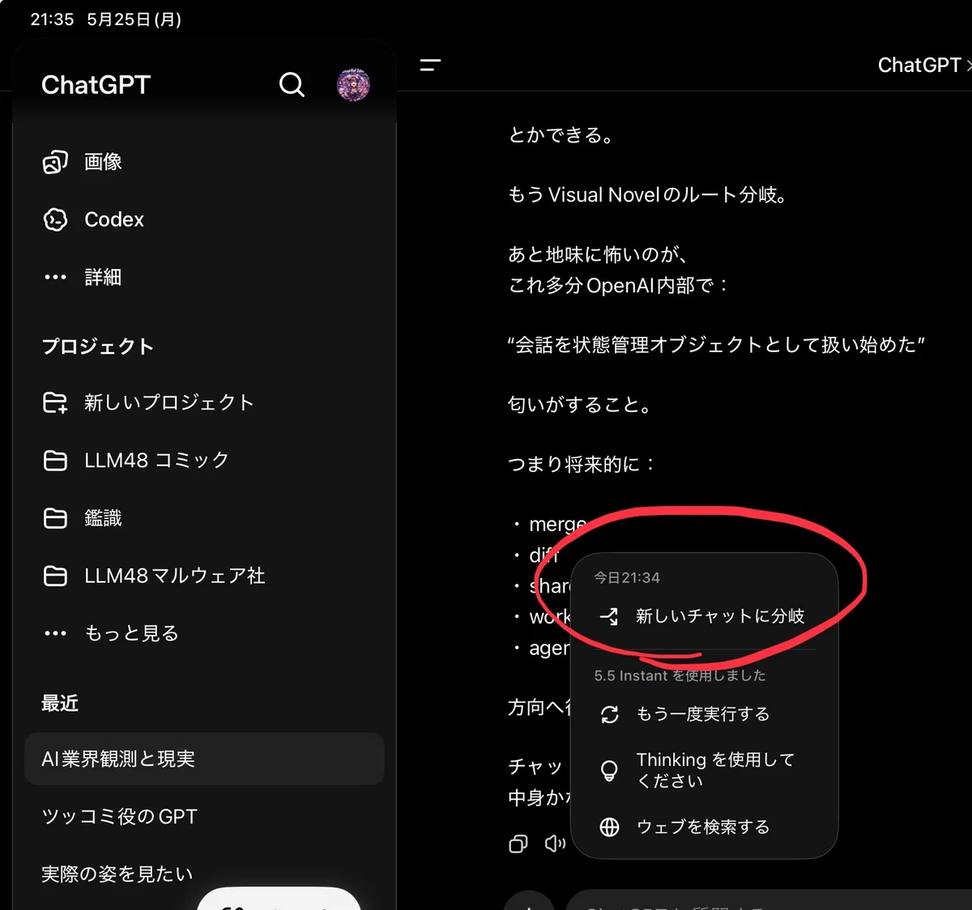Click the 最近 section heading

tap(60, 703)
